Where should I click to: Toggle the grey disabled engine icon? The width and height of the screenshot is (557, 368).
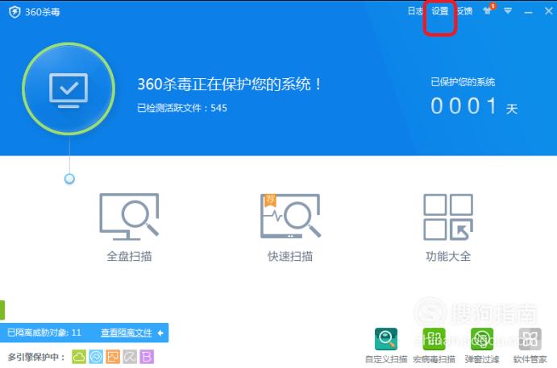coord(130,357)
